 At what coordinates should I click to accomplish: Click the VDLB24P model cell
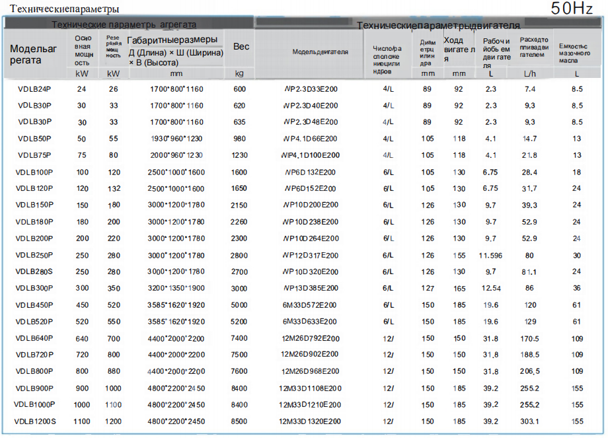tap(34, 89)
